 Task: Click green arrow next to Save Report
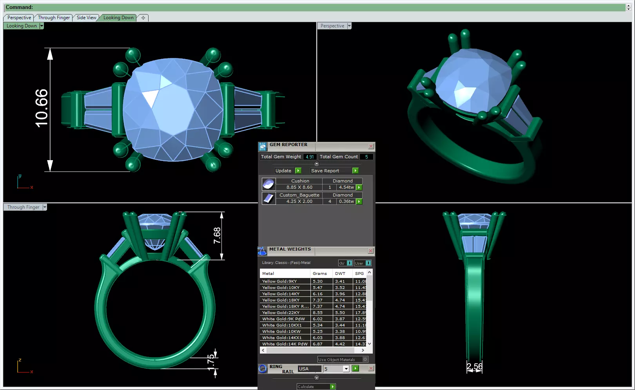pos(356,171)
